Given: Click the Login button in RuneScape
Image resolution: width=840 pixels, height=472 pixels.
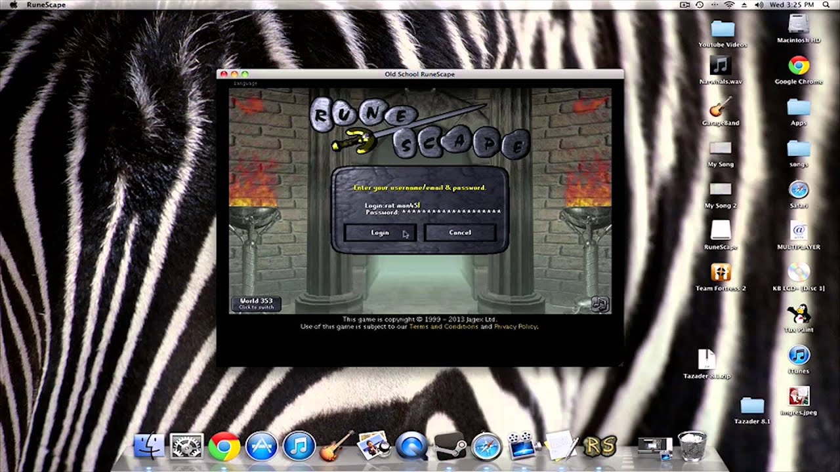Looking at the screenshot, I should coord(380,233).
